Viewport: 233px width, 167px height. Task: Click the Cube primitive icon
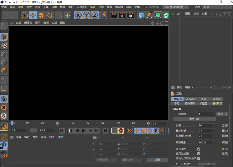pos(141,16)
